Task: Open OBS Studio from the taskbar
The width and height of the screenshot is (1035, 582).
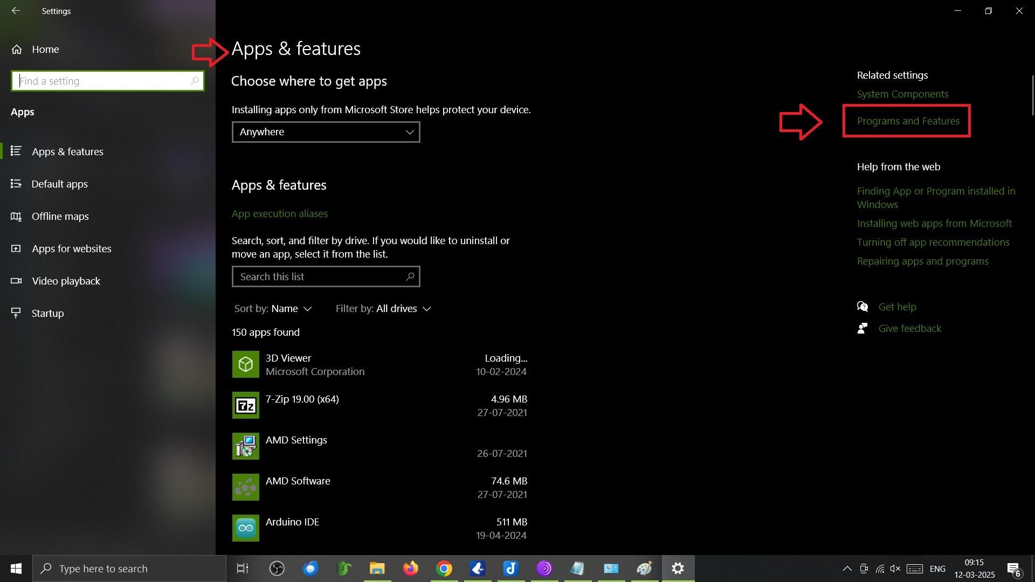Action: [x=277, y=568]
